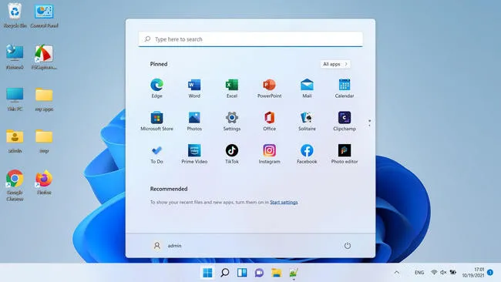Open Widgets from the taskbar
Screen dimensions: 501x282
[x=242, y=273]
